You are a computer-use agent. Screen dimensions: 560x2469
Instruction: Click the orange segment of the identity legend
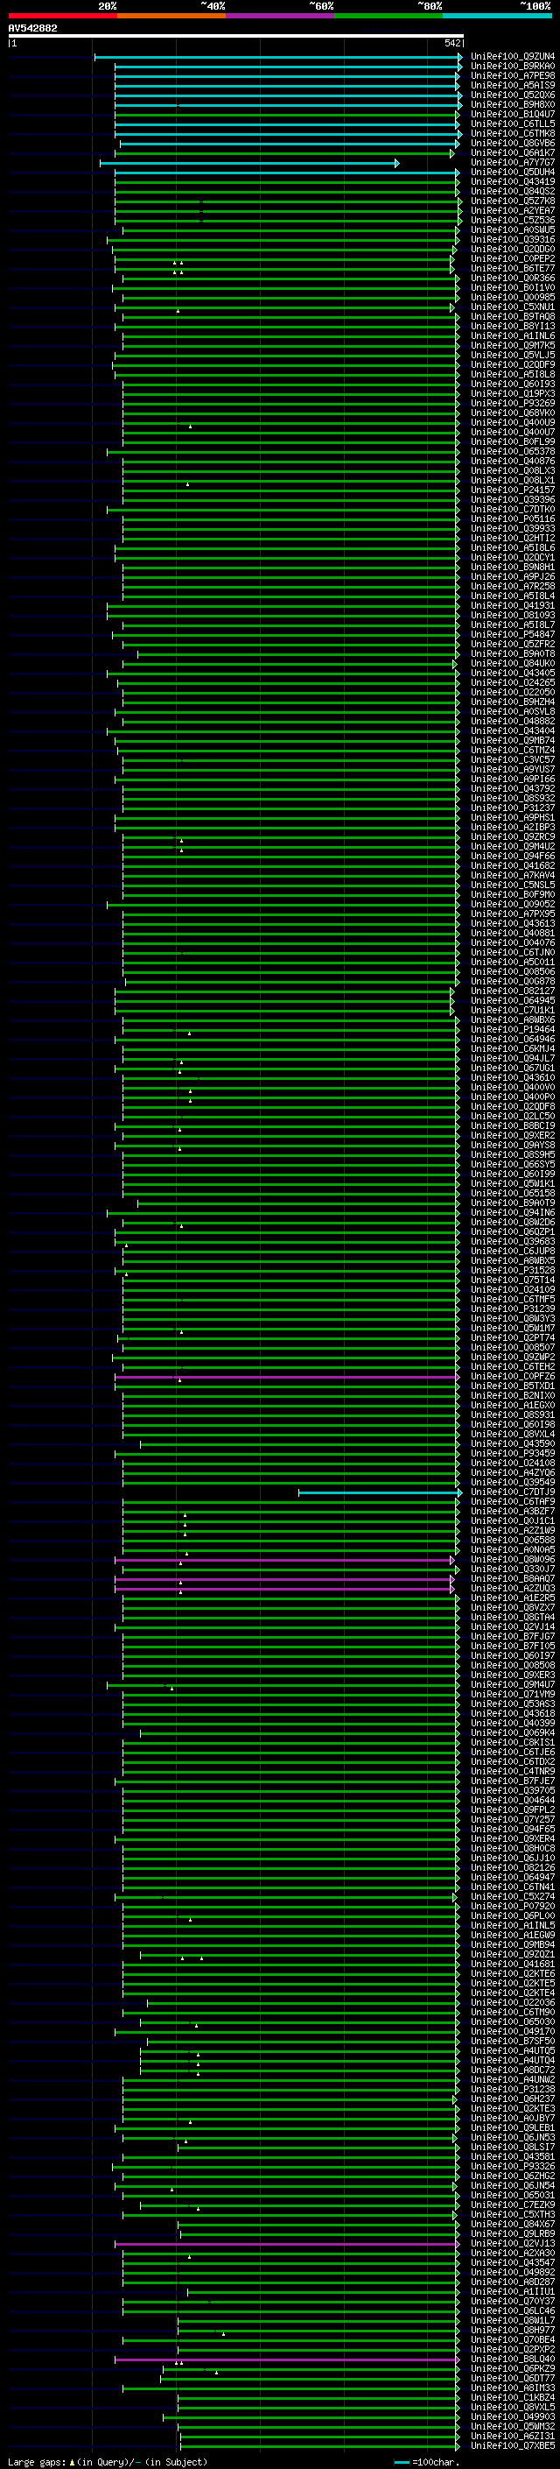coord(171,16)
